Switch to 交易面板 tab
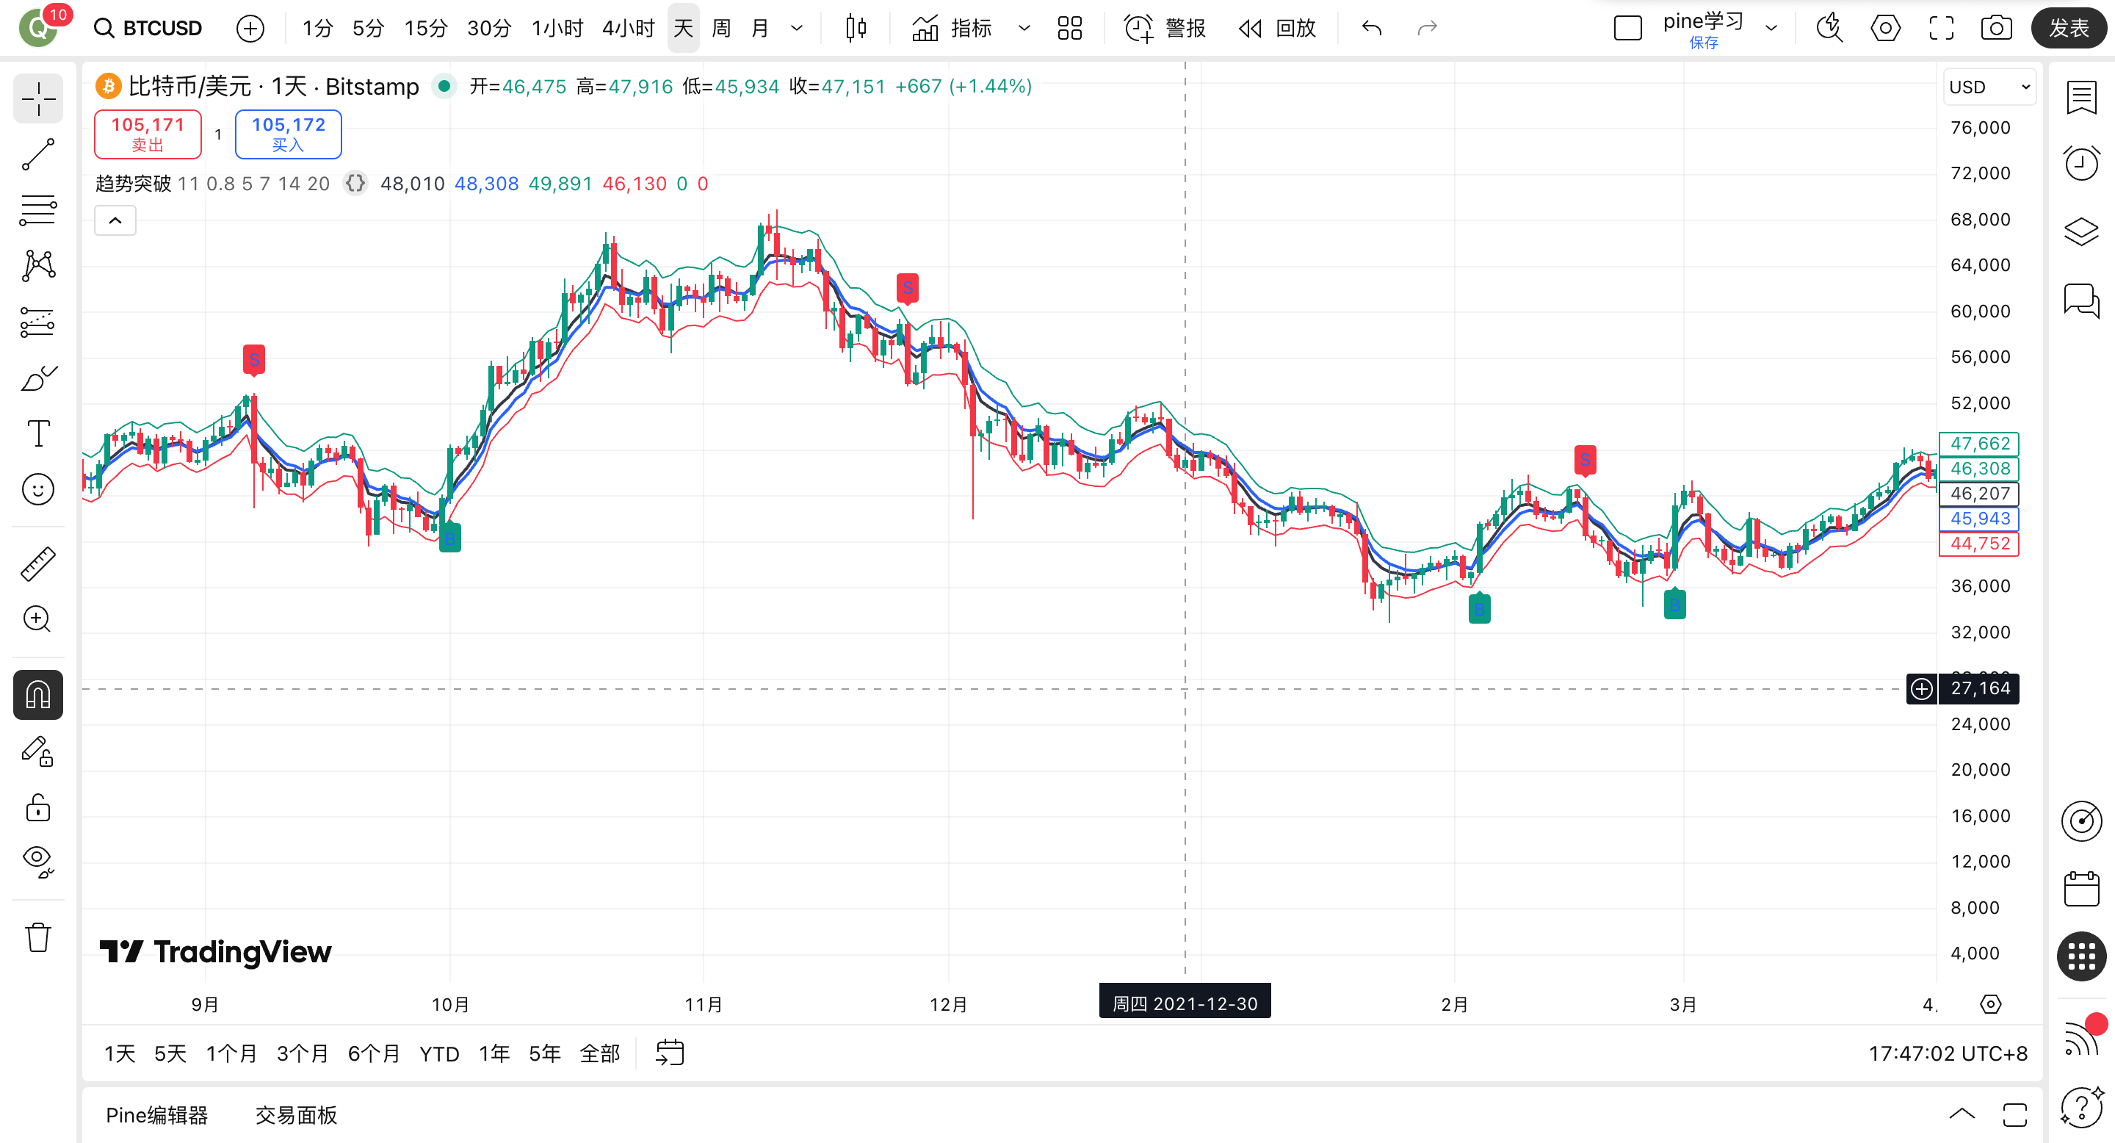Image resolution: width=2115 pixels, height=1143 pixels. coord(295,1115)
